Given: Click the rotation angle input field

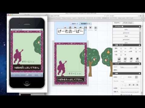Looking at the screenshot, I should pyautogui.click(x=121, y=55).
